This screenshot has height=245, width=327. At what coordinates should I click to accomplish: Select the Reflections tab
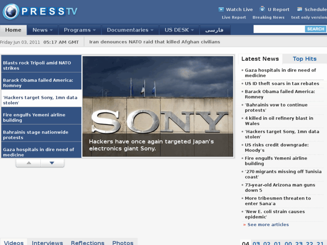(x=88, y=243)
